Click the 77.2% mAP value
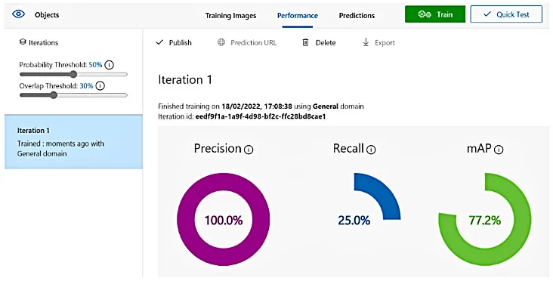The width and height of the screenshot is (553, 281). pos(485,221)
